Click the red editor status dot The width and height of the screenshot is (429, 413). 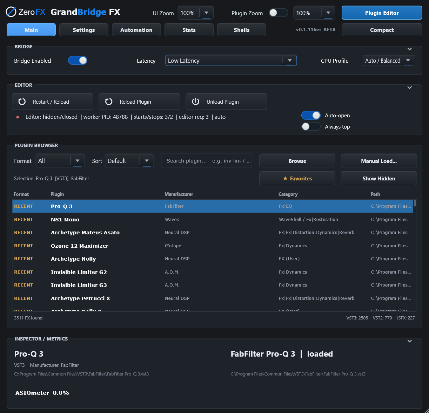[x=18, y=117]
